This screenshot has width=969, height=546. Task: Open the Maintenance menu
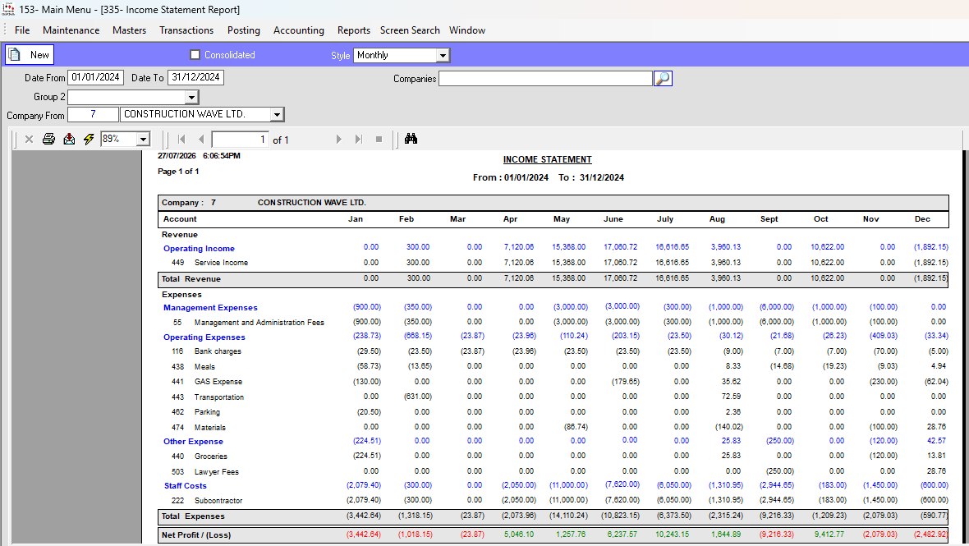(x=71, y=30)
